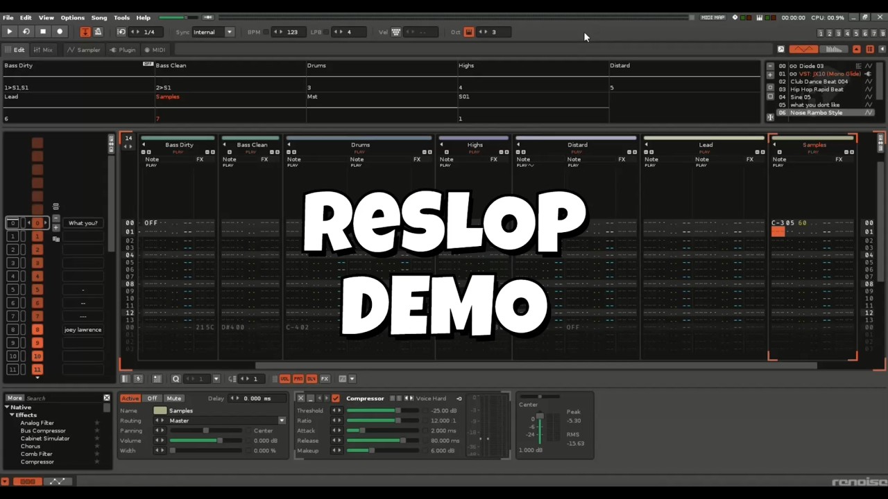Viewport: 888px width, 499px height.
Task: Select the orange scopes waveform view button
Action: pos(803,49)
